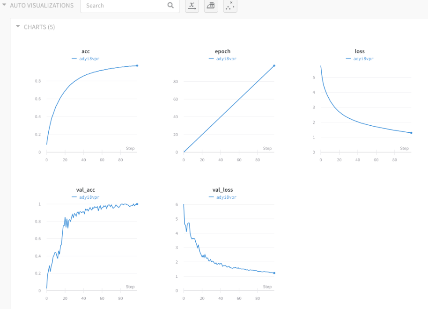The image size is (428, 309).
Task: Click adyi8vpr legend on val_acc chart
Action: click(x=89, y=197)
